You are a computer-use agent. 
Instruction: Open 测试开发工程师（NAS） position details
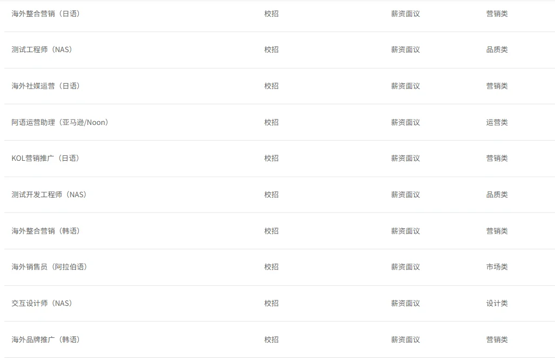tap(49, 194)
